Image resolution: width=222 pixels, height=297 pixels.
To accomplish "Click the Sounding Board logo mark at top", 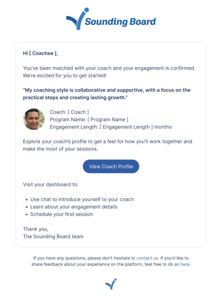I will click(x=76, y=19).
